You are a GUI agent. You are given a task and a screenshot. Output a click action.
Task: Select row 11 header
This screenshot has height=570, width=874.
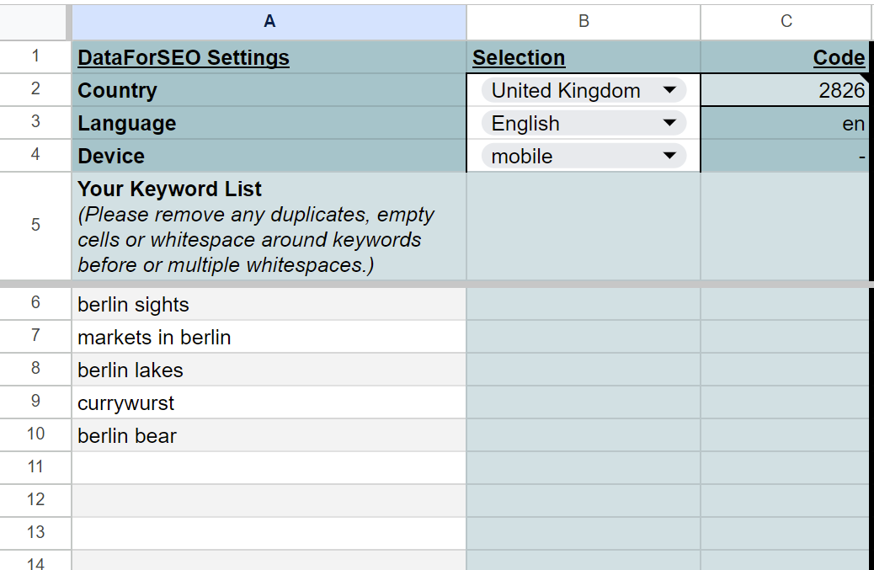(x=35, y=468)
